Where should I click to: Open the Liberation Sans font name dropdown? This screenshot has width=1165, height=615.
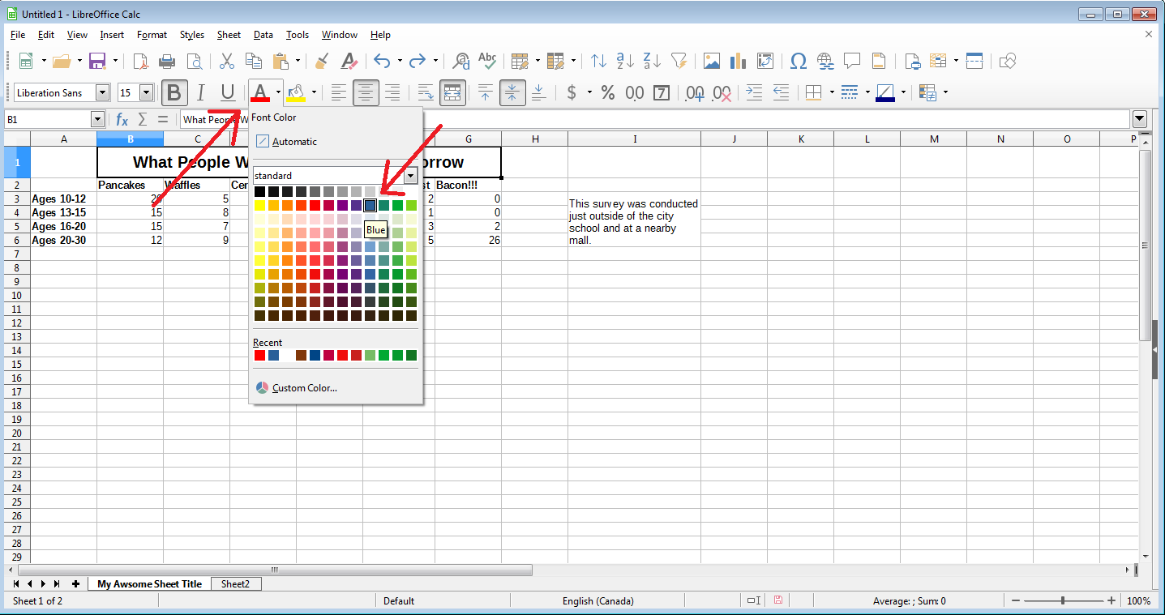point(102,92)
